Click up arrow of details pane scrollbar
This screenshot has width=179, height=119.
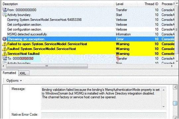(175, 87)
